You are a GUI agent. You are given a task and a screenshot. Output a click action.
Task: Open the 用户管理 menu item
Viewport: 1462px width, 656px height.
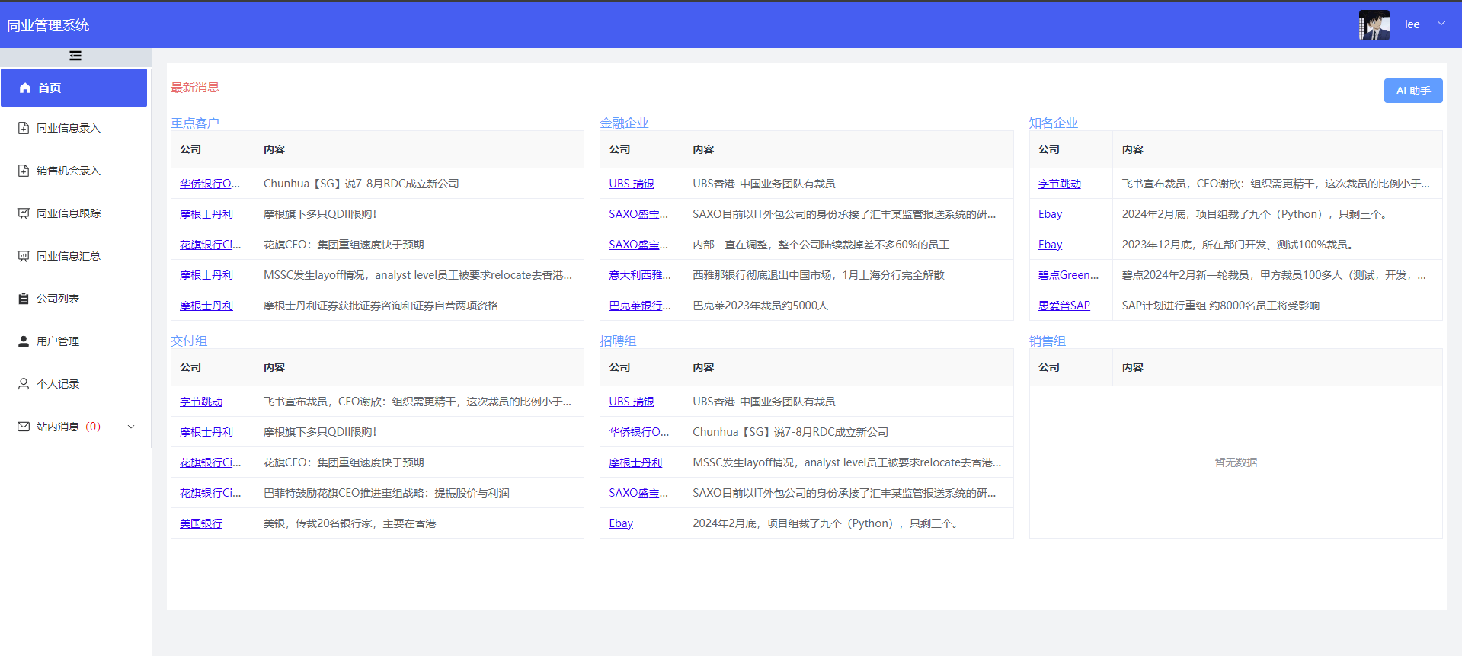point(74,341)
